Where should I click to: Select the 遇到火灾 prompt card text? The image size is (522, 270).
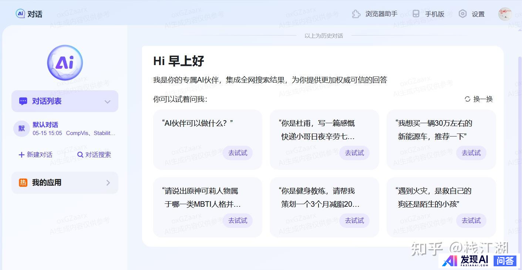tap(434, 198)
